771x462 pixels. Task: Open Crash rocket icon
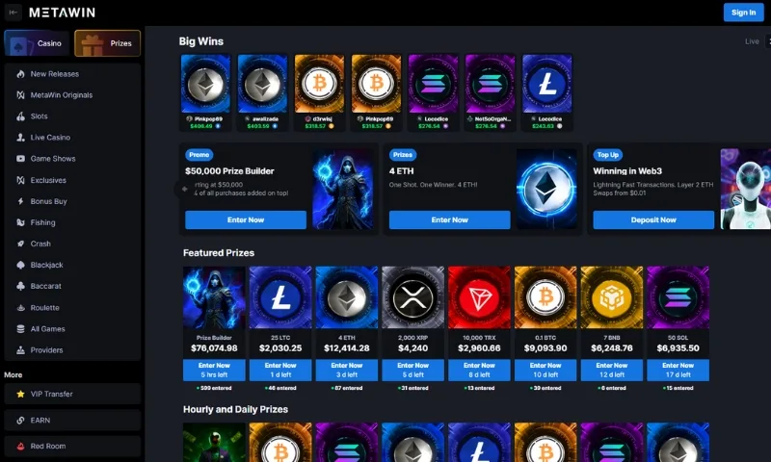20,244
